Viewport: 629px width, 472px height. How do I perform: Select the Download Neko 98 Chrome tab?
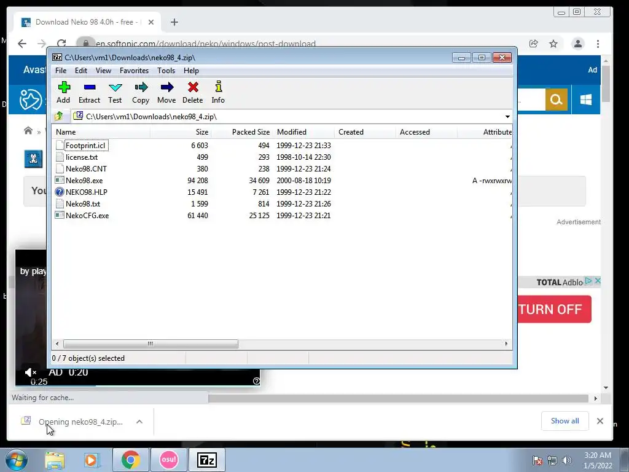[x=87, y=22]
